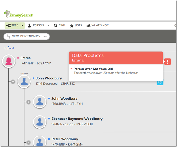Open the LISTS menu

click(x=76, y=25)
